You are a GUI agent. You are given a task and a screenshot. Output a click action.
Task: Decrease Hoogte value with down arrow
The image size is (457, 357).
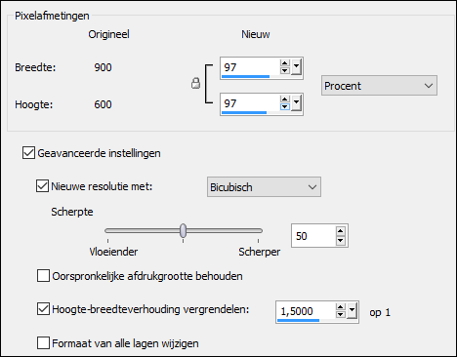pos(285,106)
